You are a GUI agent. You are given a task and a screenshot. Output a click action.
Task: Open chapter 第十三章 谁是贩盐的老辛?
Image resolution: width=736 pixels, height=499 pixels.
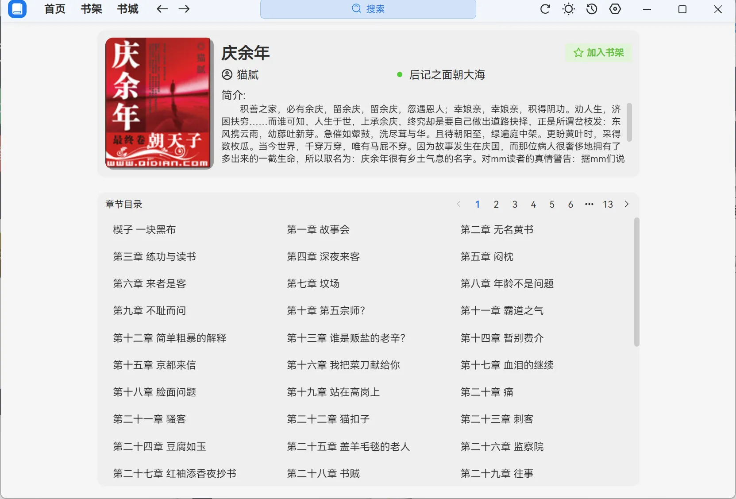coord(346,338)
